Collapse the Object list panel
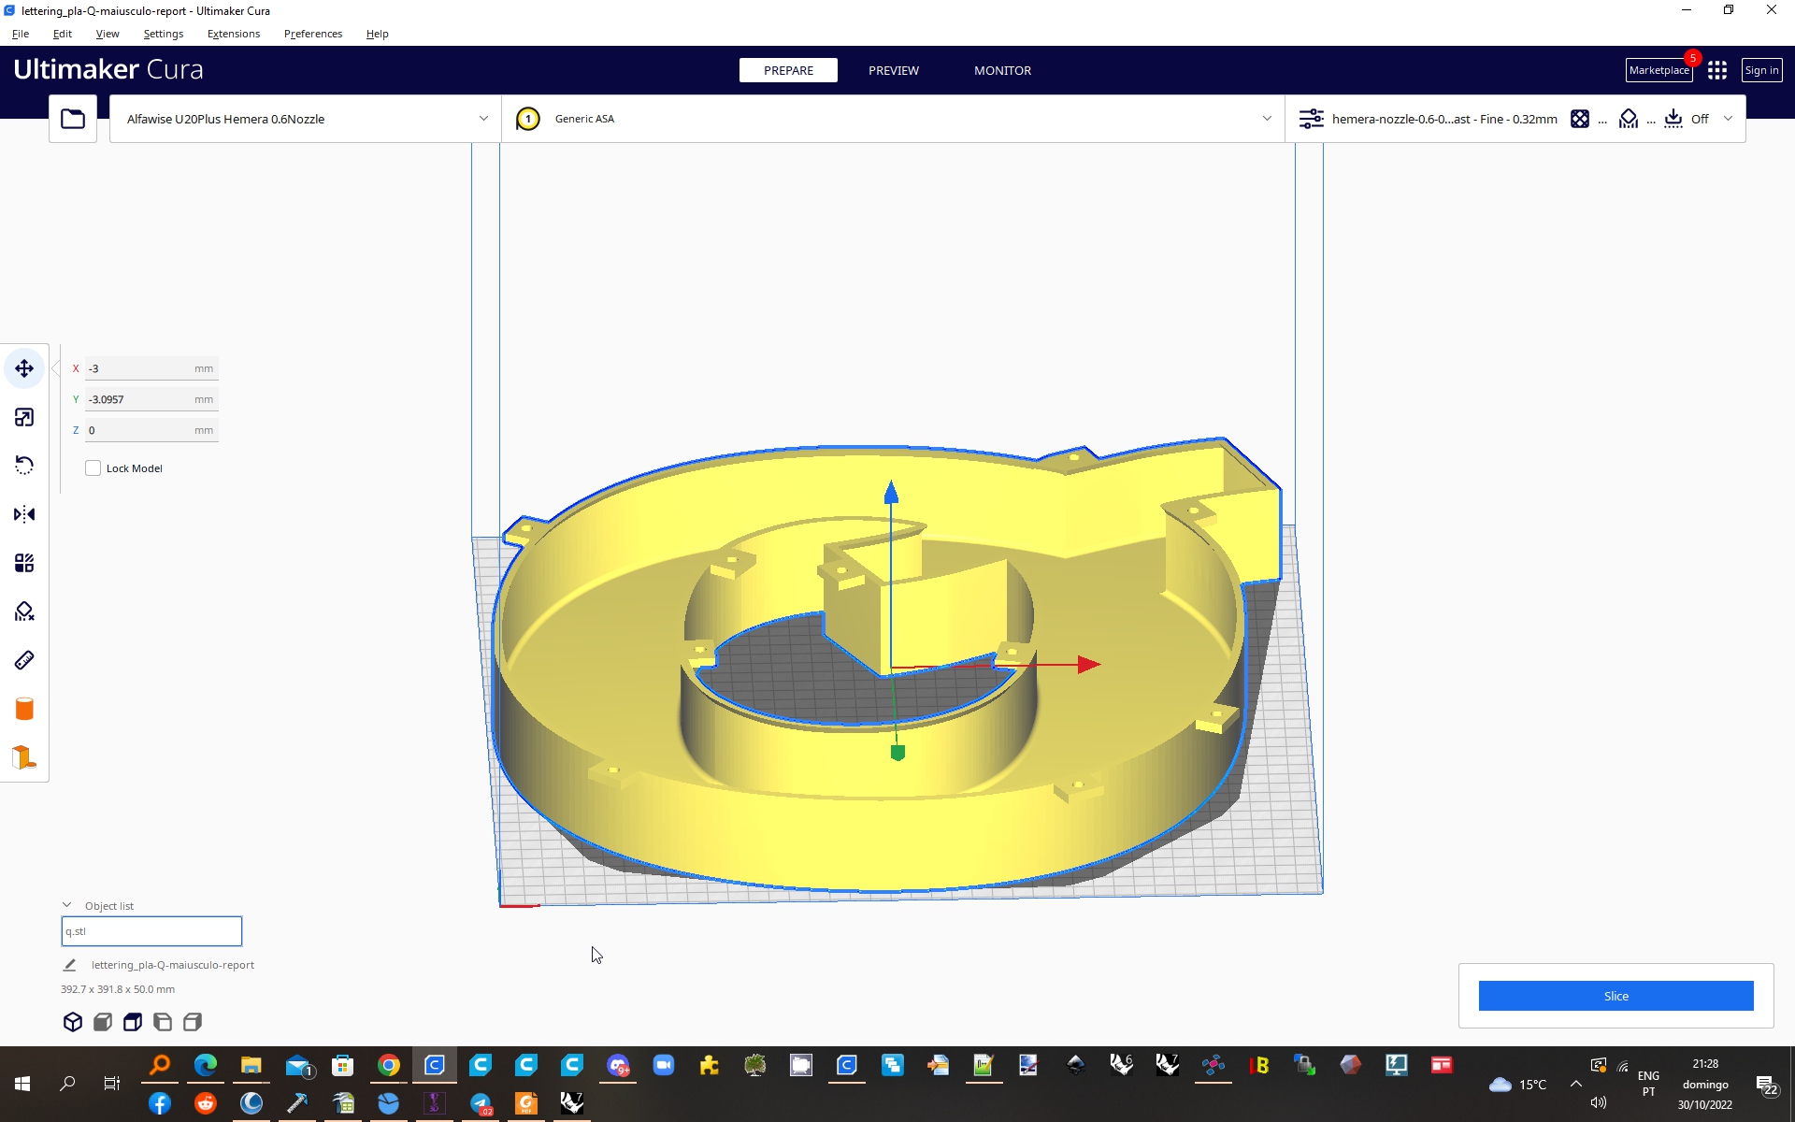The image size is (1795, 1122). pos(66,904)
